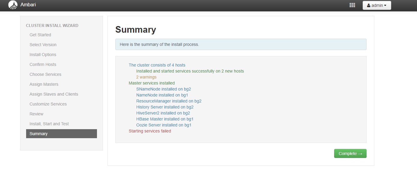The height and width of the screenshot is (190, 417).
Task: Click "History Server installed on bg2" line
Action: click(165, 107)
